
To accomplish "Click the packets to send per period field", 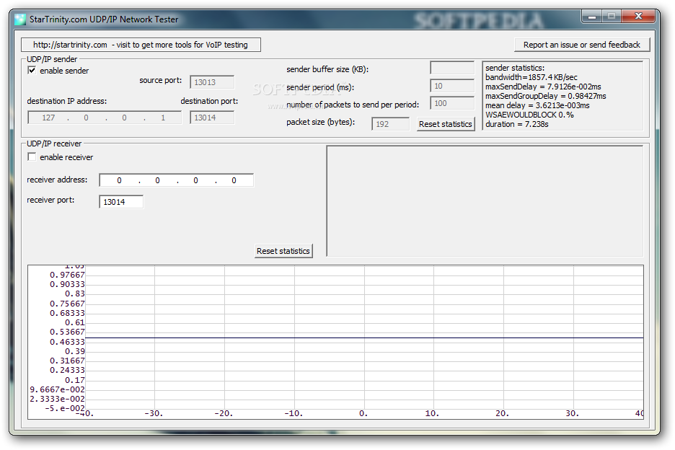I will click(452, 103).
